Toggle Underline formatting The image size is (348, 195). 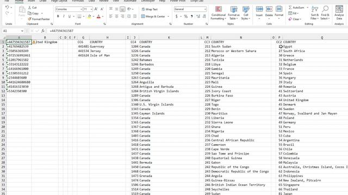pos(69,16)
